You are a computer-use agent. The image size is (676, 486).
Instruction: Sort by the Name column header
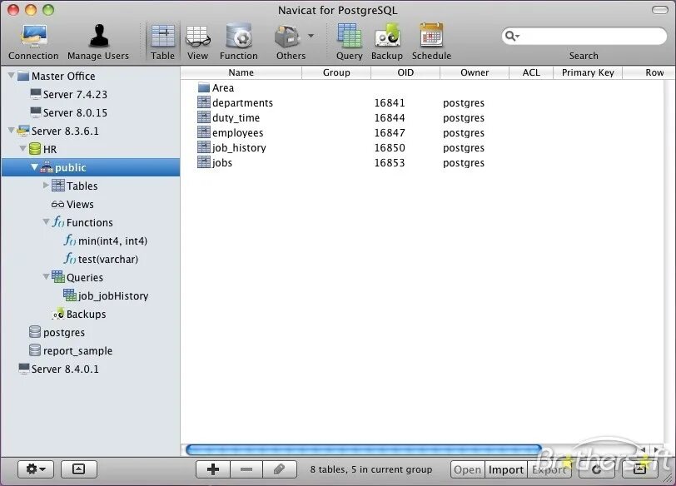coord(241,72)
